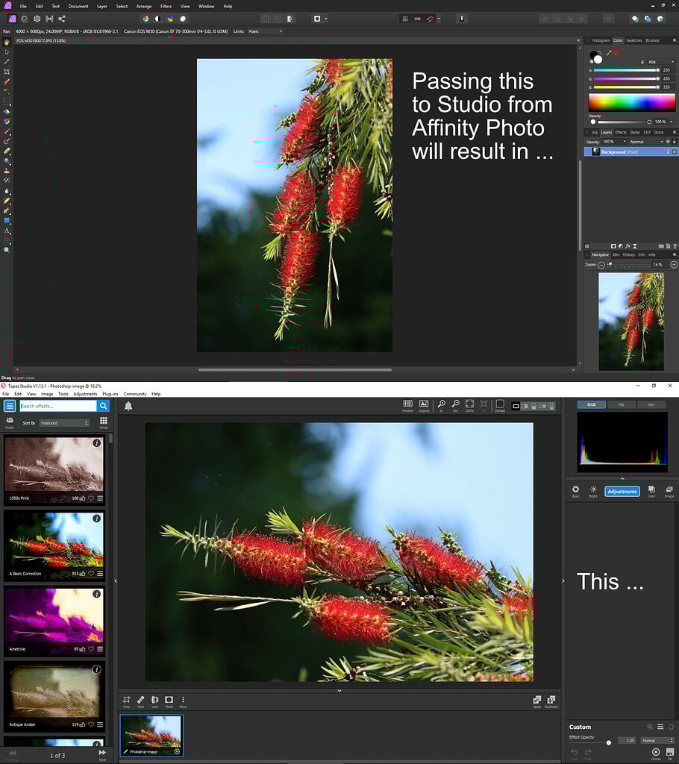The width and height of the screenshot is (679, 764).
Task: Click the Adjustments button in Topaz Studio
Action: (622, 491)
